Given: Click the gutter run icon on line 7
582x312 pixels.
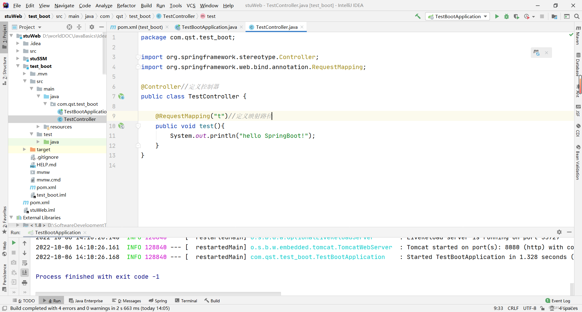Looking at the screenshot, I should [121, 96].
